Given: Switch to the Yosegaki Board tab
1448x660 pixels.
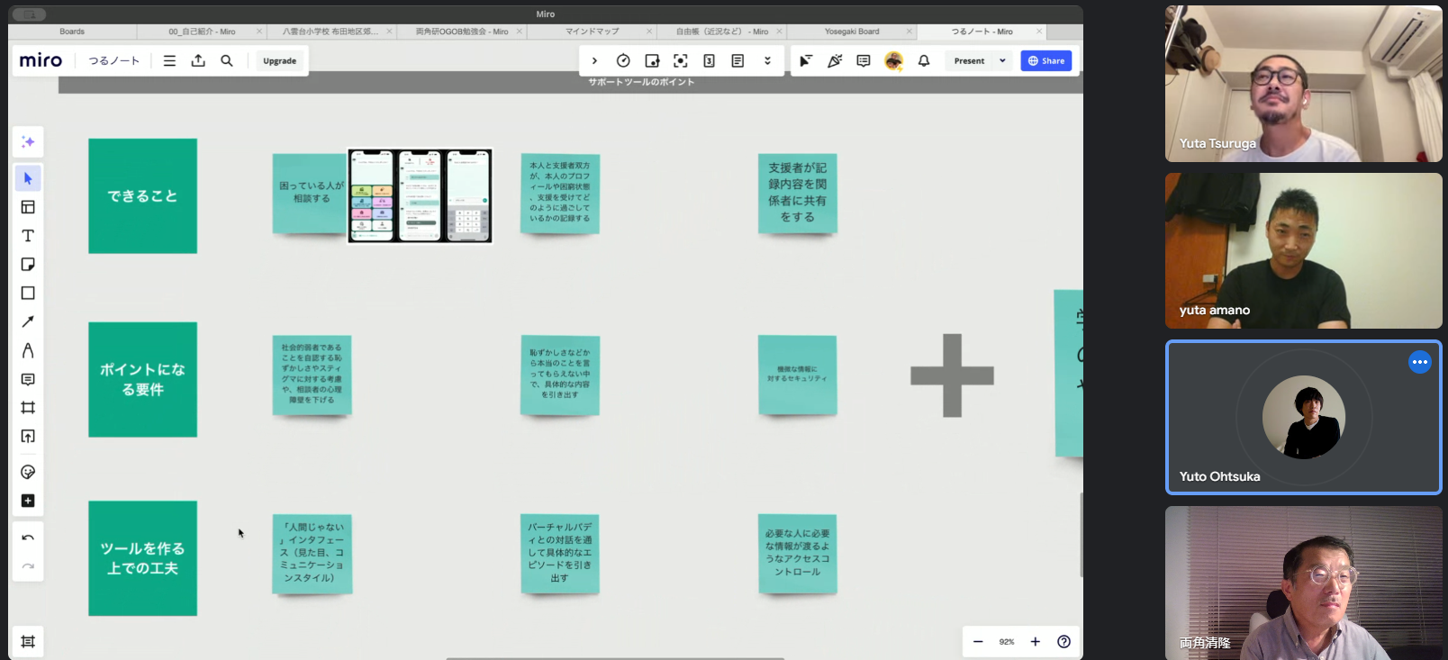Looking at the screenshot, I should [x=852, y=32].
